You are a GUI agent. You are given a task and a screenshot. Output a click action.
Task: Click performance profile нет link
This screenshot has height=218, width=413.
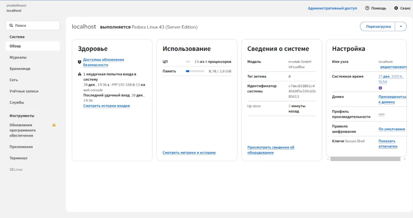coord(382,114)
